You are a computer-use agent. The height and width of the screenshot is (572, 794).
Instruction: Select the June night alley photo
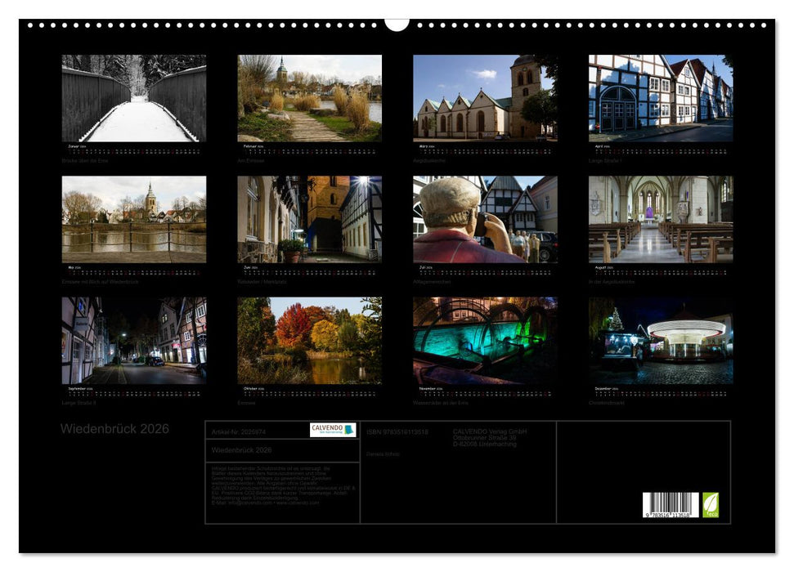point(309,219)
